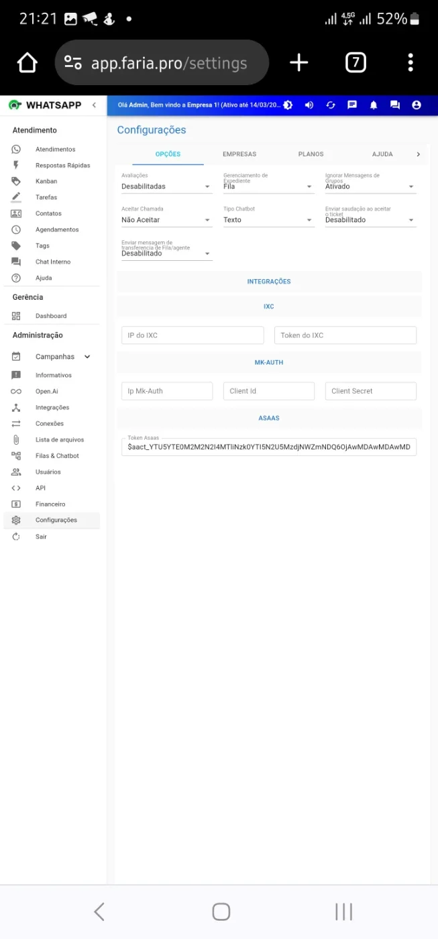Click the Ip Mk-Auth field

click(x=167, y=391)
